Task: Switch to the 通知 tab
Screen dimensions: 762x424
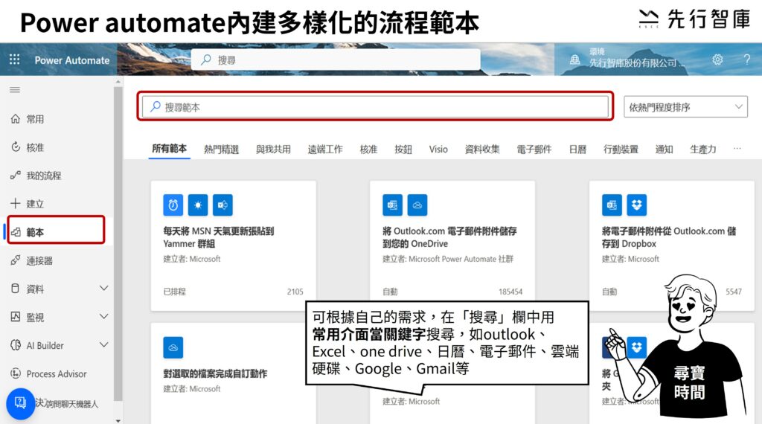Action: pyautogui.click(x=664, y=149)
